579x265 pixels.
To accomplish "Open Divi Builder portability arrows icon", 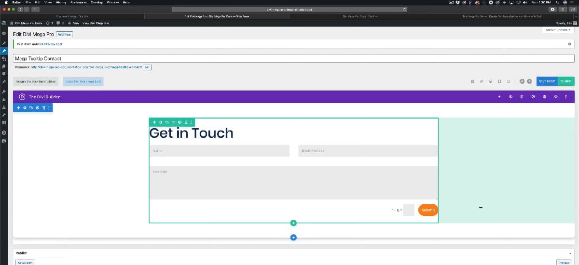I will pos(522,97).
